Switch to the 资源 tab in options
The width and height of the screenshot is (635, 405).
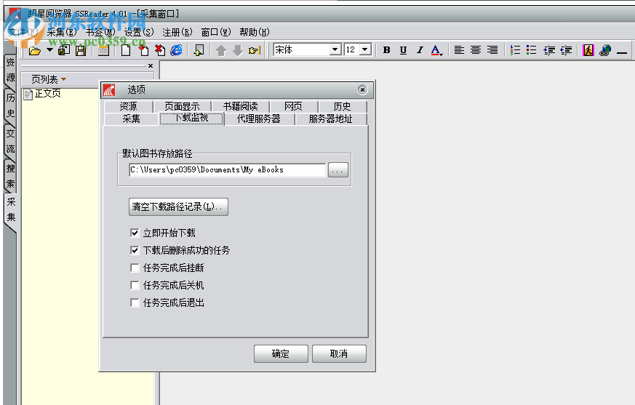point(128,106)
